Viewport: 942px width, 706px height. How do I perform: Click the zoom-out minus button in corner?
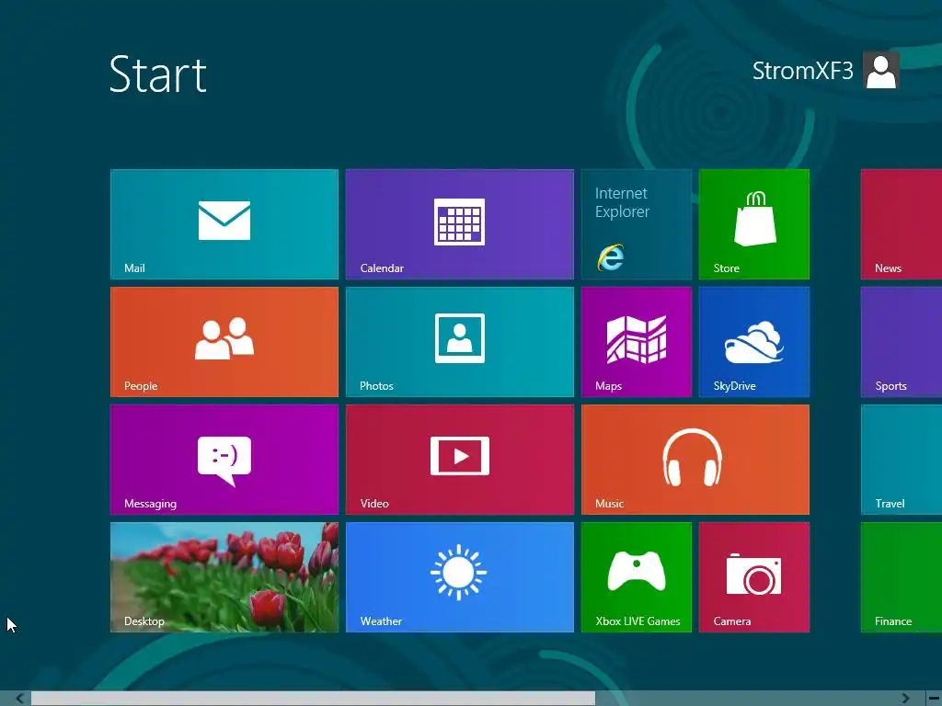[935, 699]
